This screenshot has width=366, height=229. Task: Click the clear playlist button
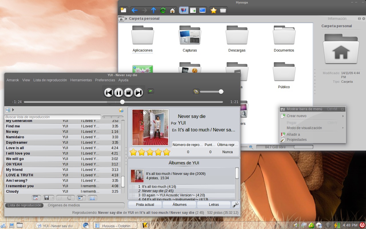36,198
